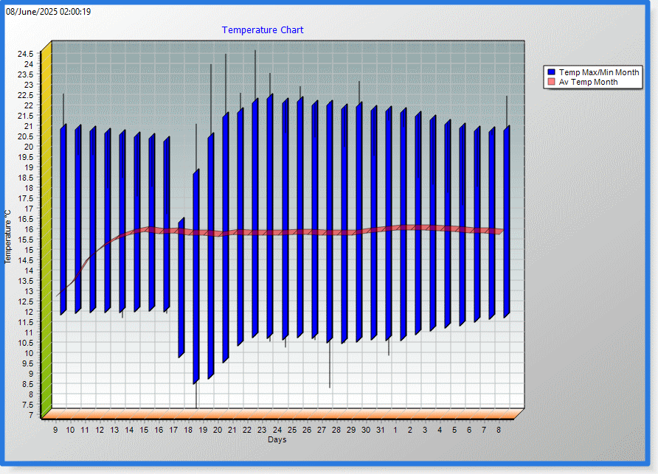The image size is (658, 474).
Task: Select the blue bar for day 27
Action: point(330,222)
